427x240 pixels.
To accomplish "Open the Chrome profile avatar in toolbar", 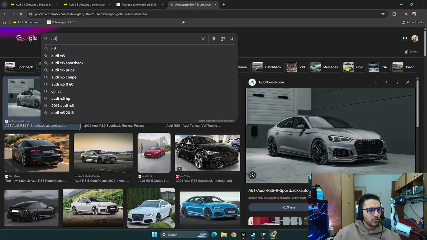I will pos(414,14).
